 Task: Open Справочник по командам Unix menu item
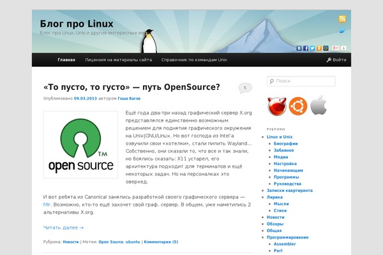pos(194,60)
